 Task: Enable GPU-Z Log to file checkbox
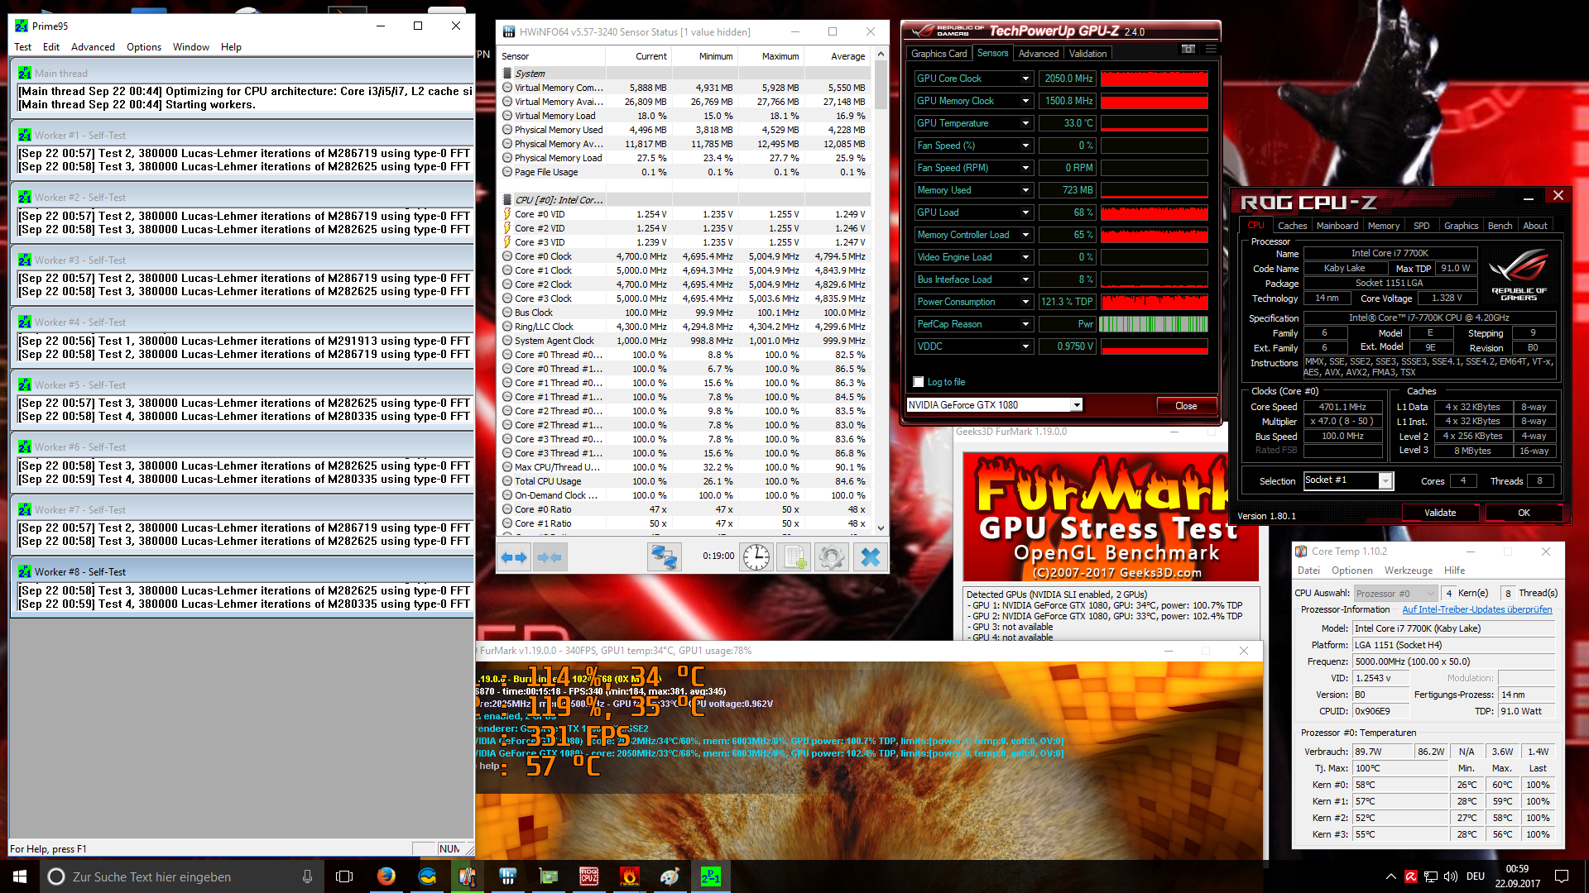(x=919, y=382)
